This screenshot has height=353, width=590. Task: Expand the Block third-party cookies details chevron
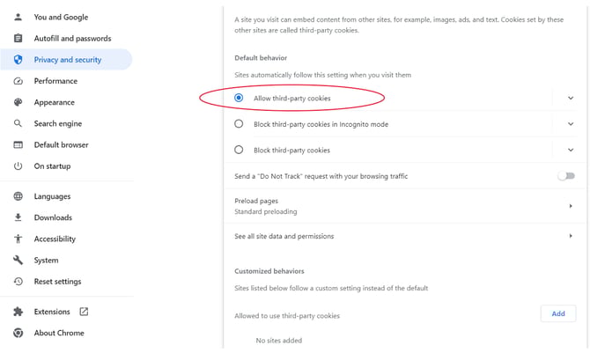click(x=571, y=150)
